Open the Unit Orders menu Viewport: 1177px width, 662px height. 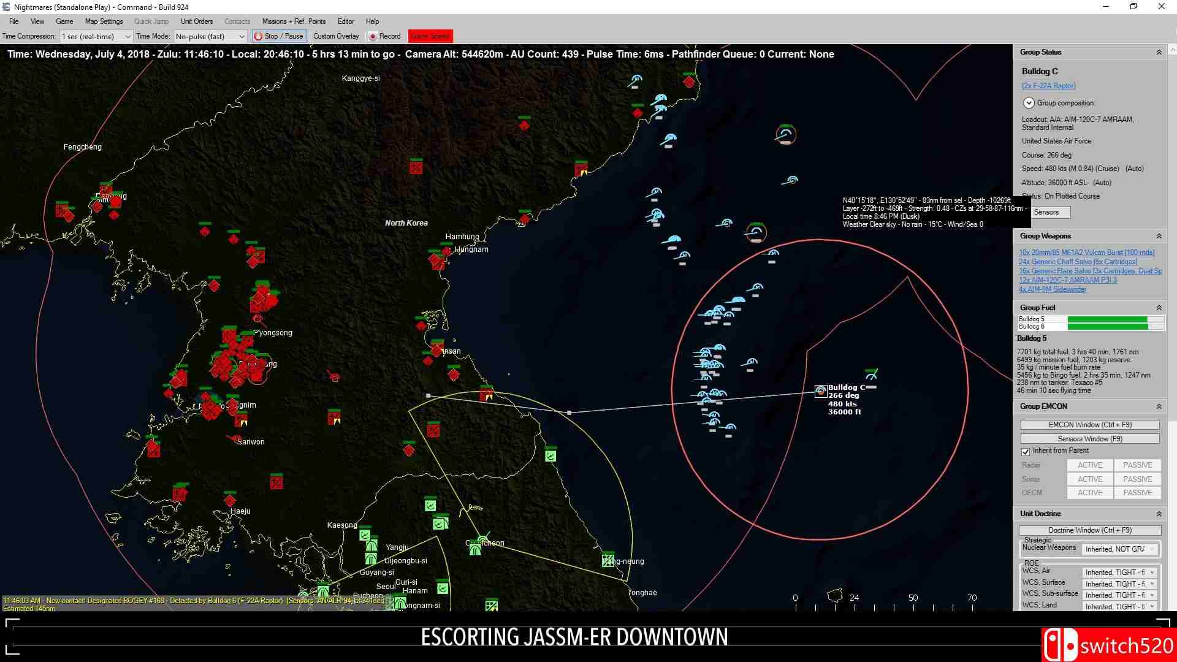point(196,21)
